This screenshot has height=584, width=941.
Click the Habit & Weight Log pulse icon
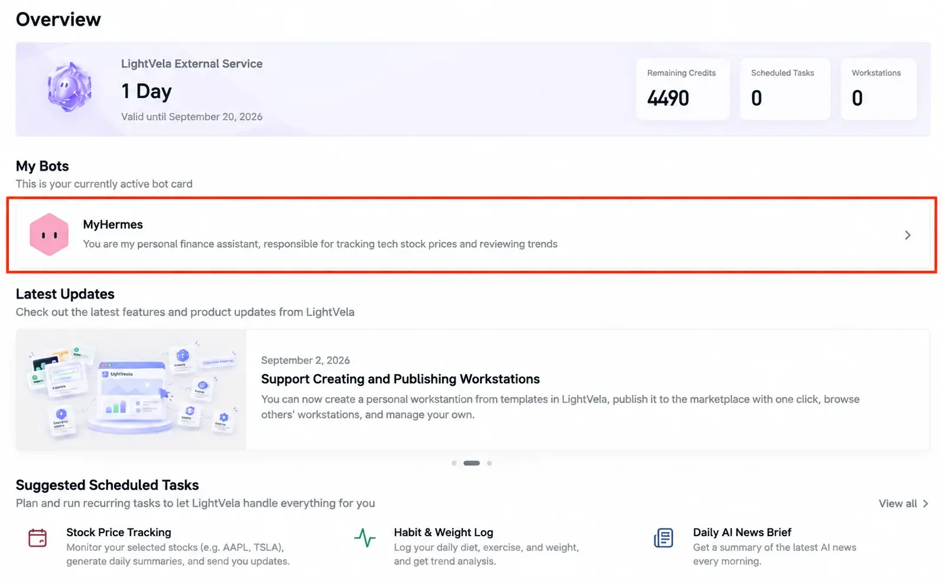[365, 538]
